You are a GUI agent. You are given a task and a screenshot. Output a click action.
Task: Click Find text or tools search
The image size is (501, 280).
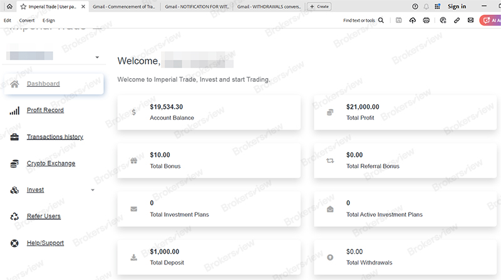pyautogui.click(x=359, y=21)
